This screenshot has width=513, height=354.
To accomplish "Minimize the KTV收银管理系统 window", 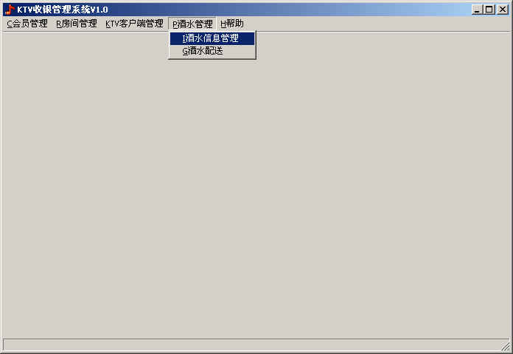I will click(x=477, y=10).
